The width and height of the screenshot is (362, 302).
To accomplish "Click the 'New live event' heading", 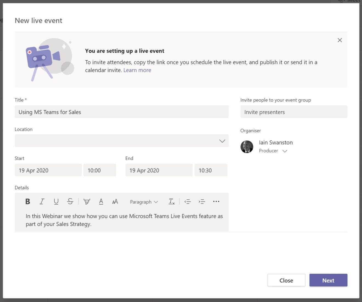I will (38, 21).
